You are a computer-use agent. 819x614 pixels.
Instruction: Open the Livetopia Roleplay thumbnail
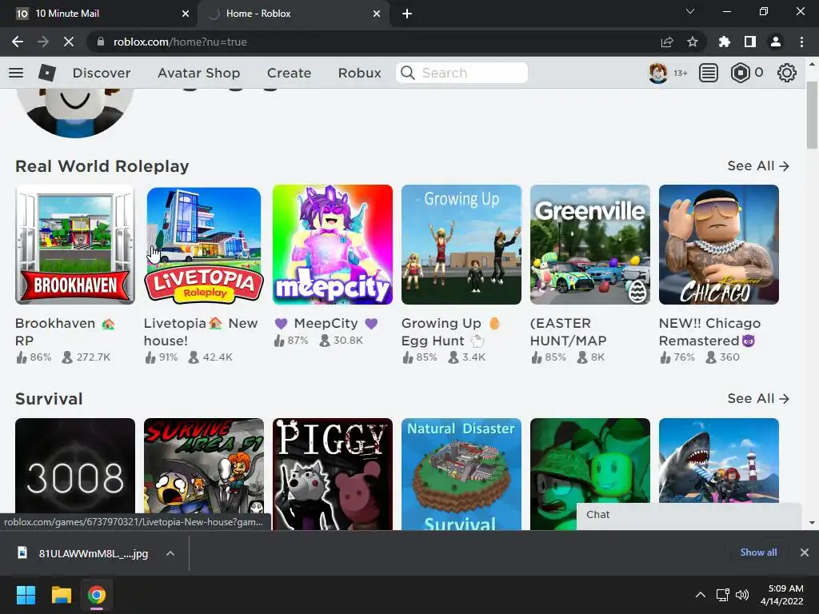click(204, 245)
